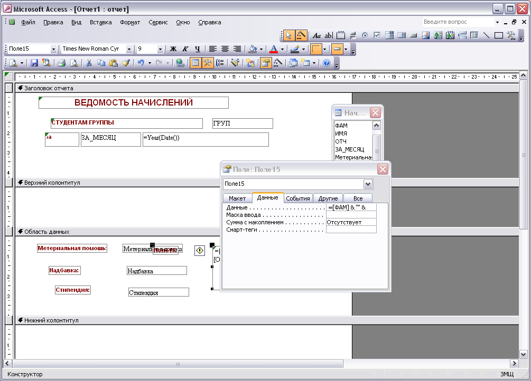Center-align the text
Image resolution: width=531 pixels, height=381 pixels.
[x=225, y=49]
